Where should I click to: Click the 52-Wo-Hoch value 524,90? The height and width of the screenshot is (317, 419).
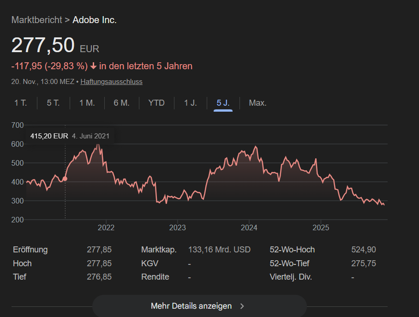click(364, 250)
